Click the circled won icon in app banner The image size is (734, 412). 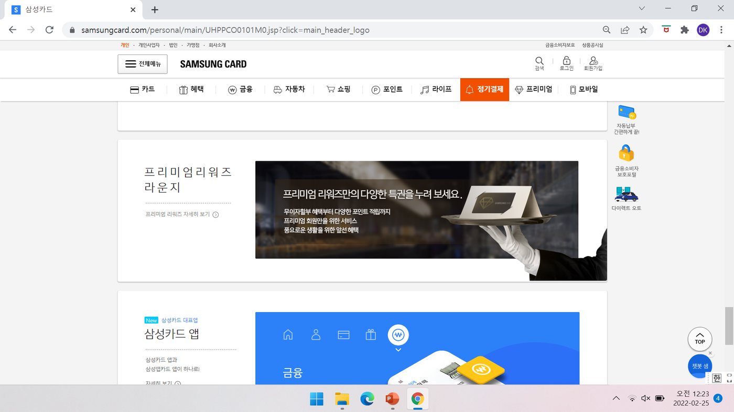(x=398, y=335)
